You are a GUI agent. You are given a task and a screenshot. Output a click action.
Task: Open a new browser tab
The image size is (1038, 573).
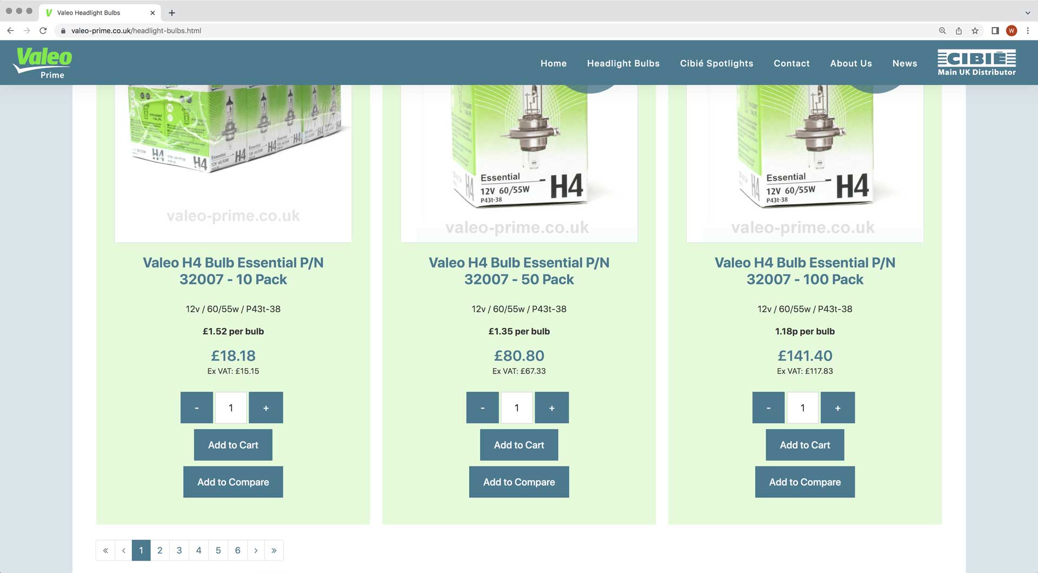172,12
